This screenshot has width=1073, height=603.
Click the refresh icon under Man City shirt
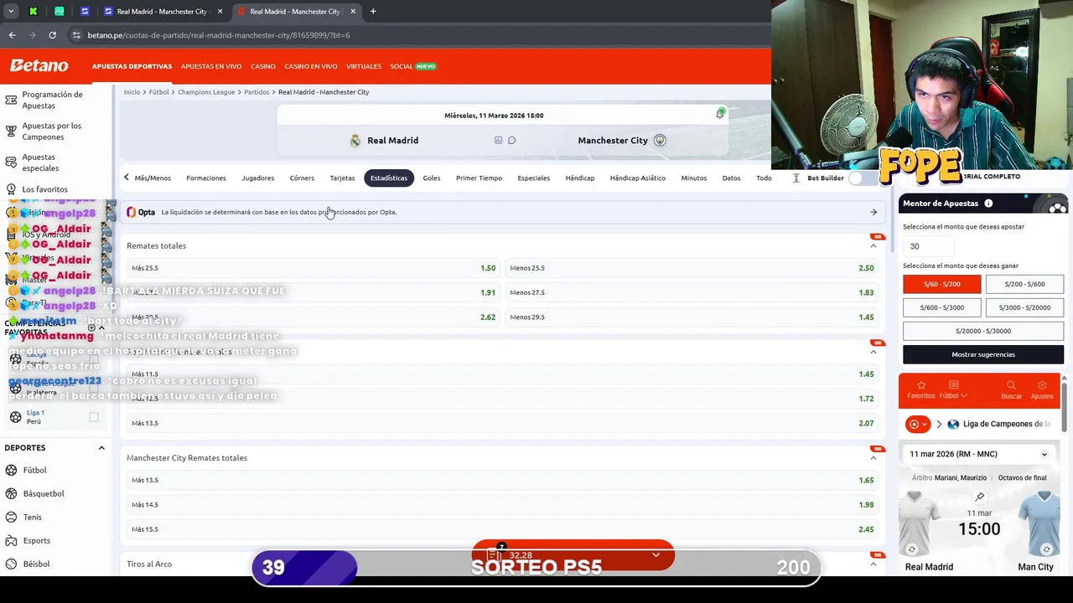(1046, 549)
